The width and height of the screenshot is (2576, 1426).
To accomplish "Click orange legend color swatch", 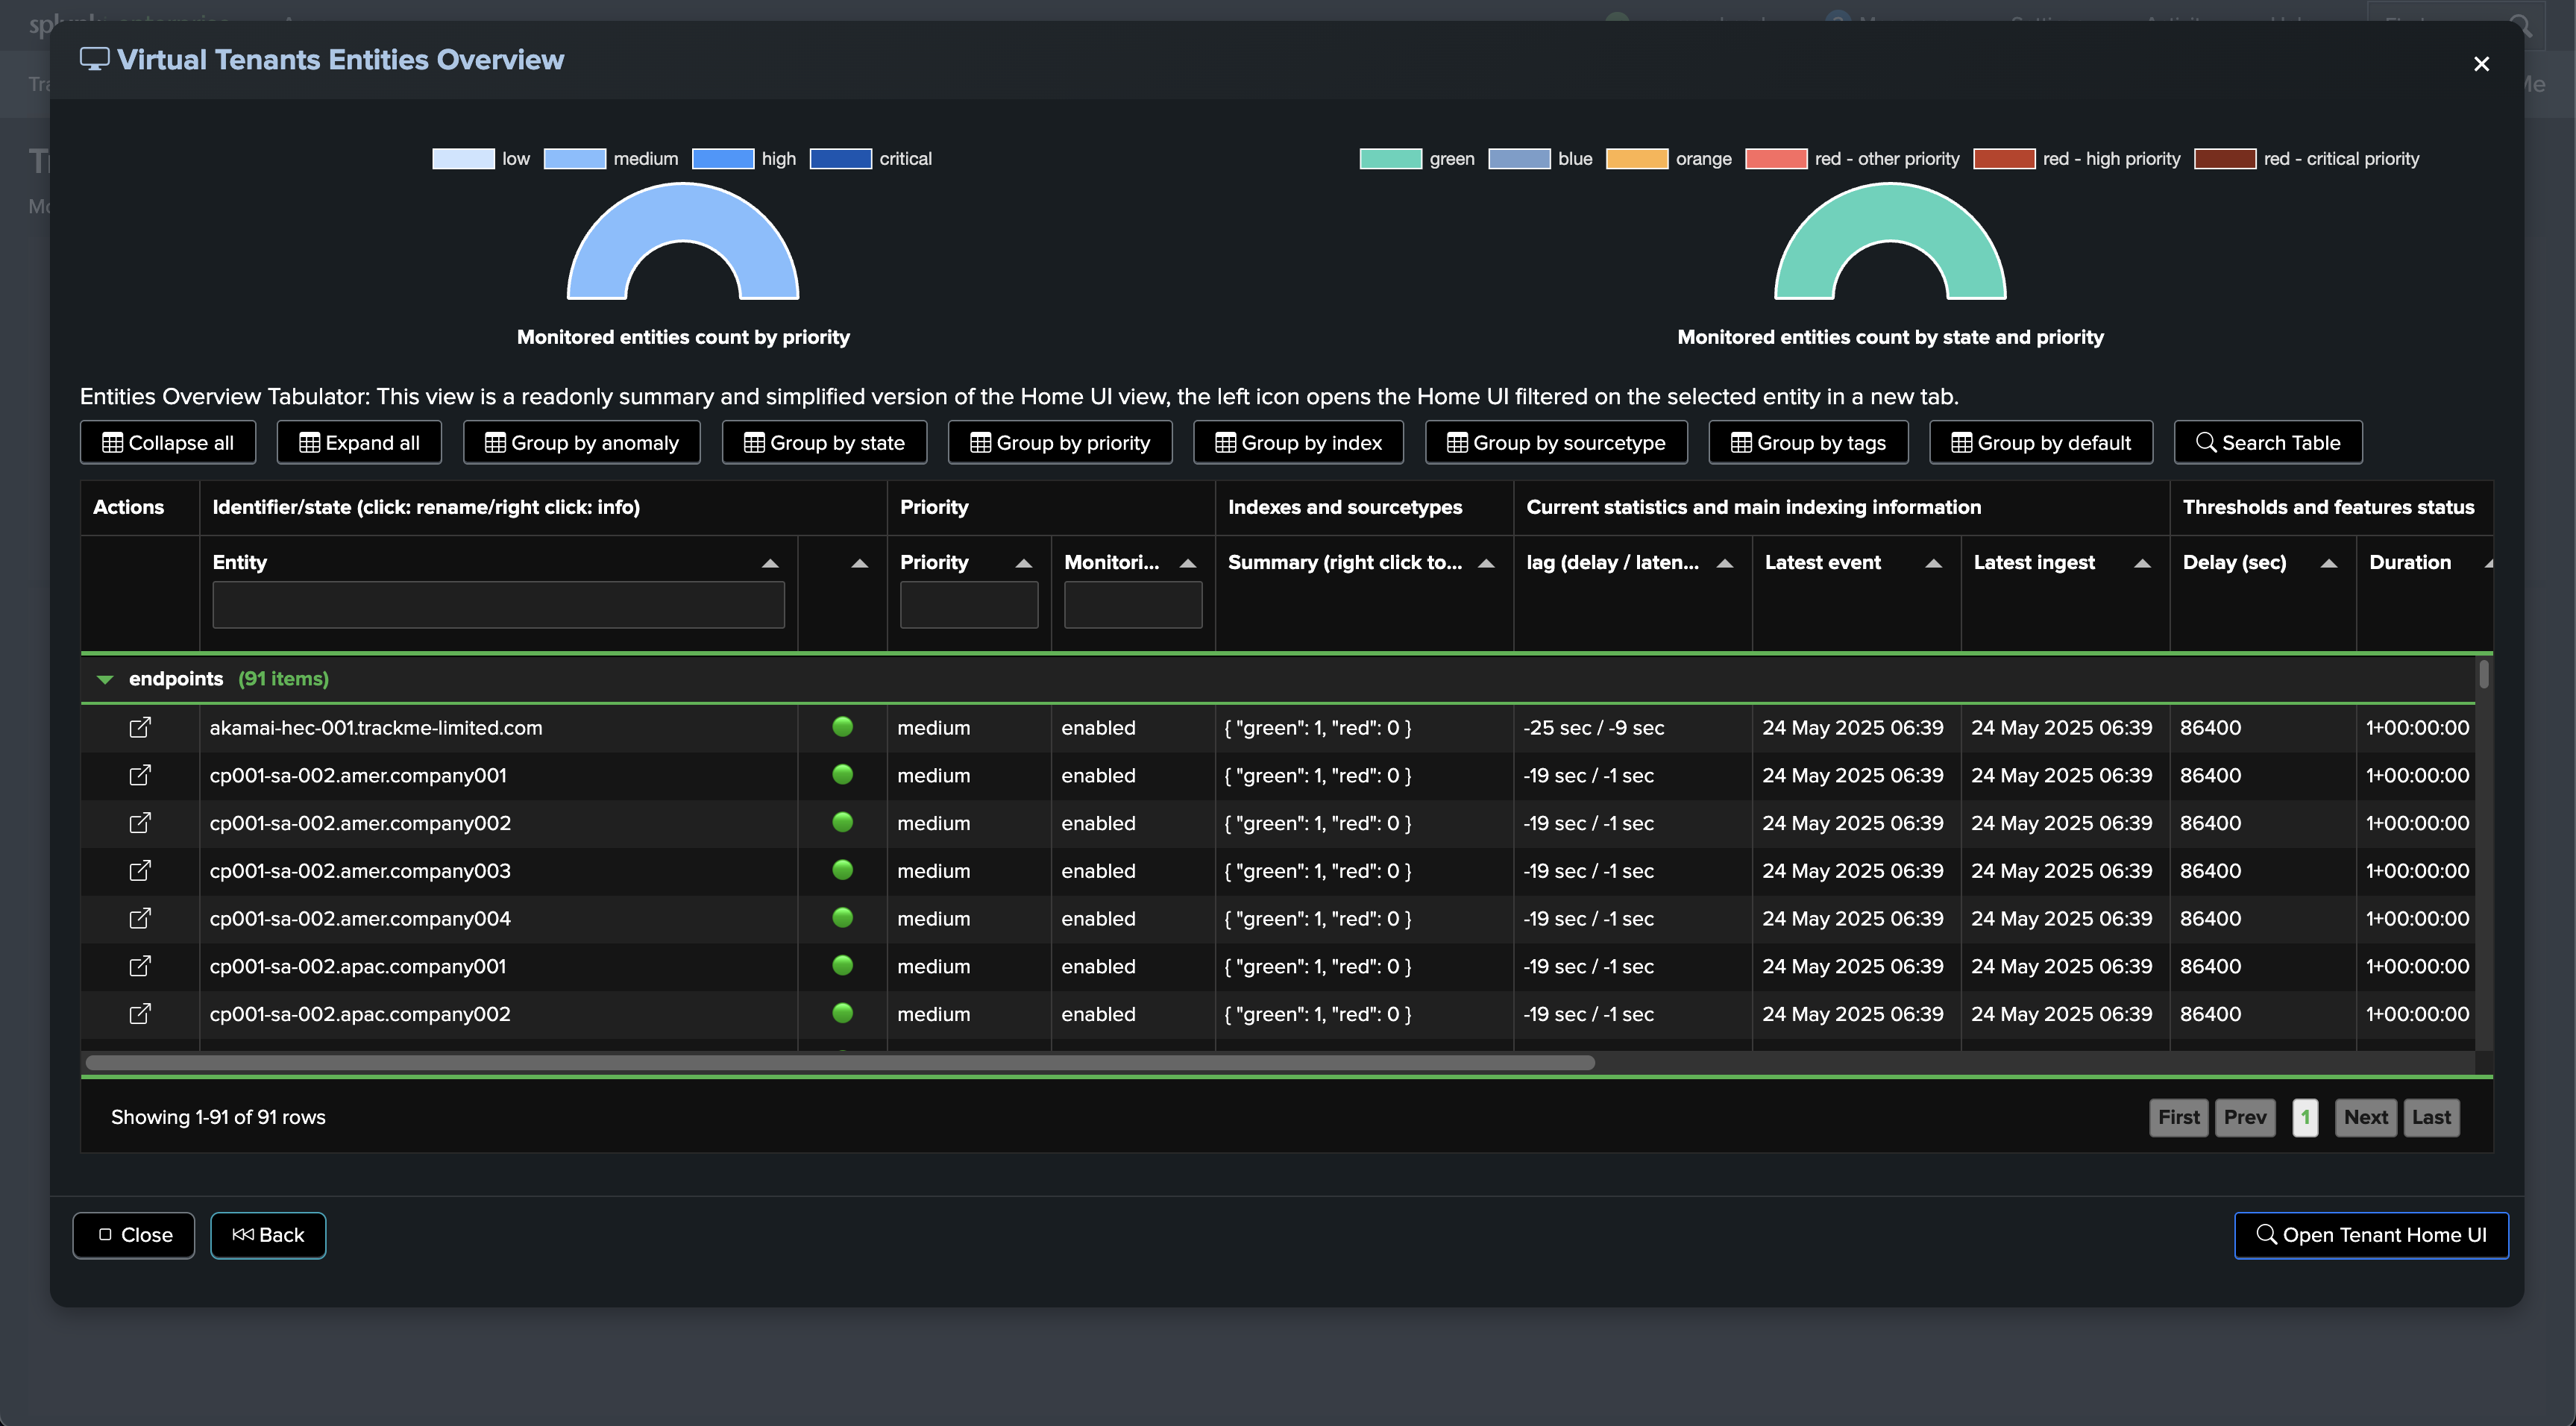I will point(1636,159).
